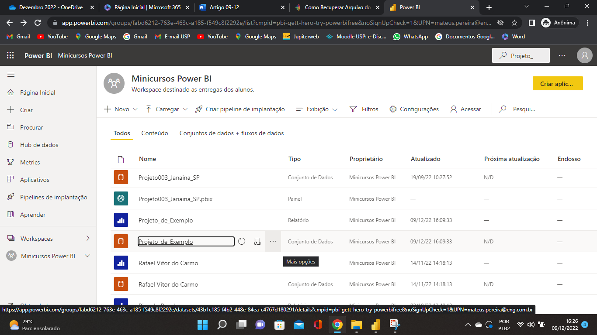
Task: Open File Explorer from the taskbar
Action: [x=357, y=325]
